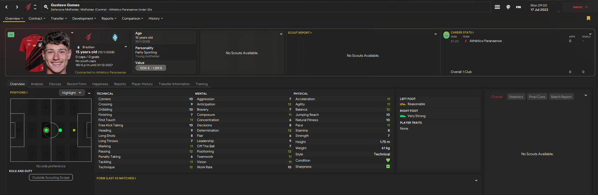This screenshot has height=195, width=598.
Task: Click the search magnifier icon
Action: pyautogui.click(x=46, y=7)
